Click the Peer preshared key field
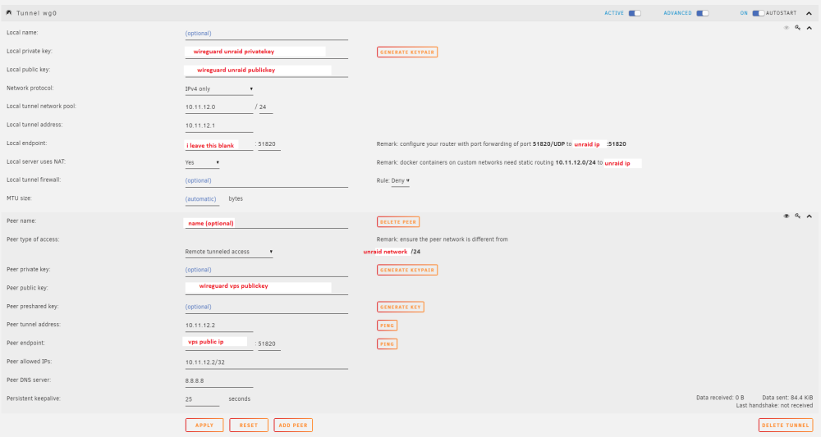The width and height of the screenshot is (821, 437). 266,307
